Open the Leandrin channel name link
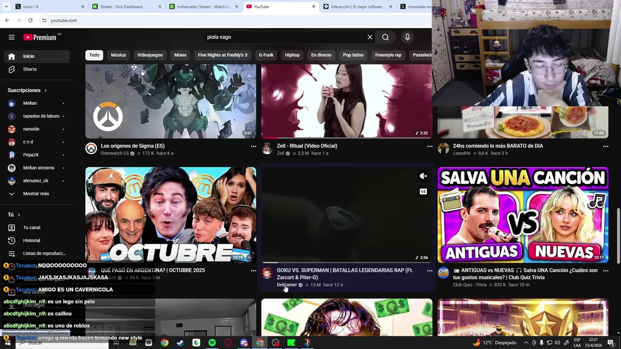Viewport: 621px width, 349px height. click(462, 153)
